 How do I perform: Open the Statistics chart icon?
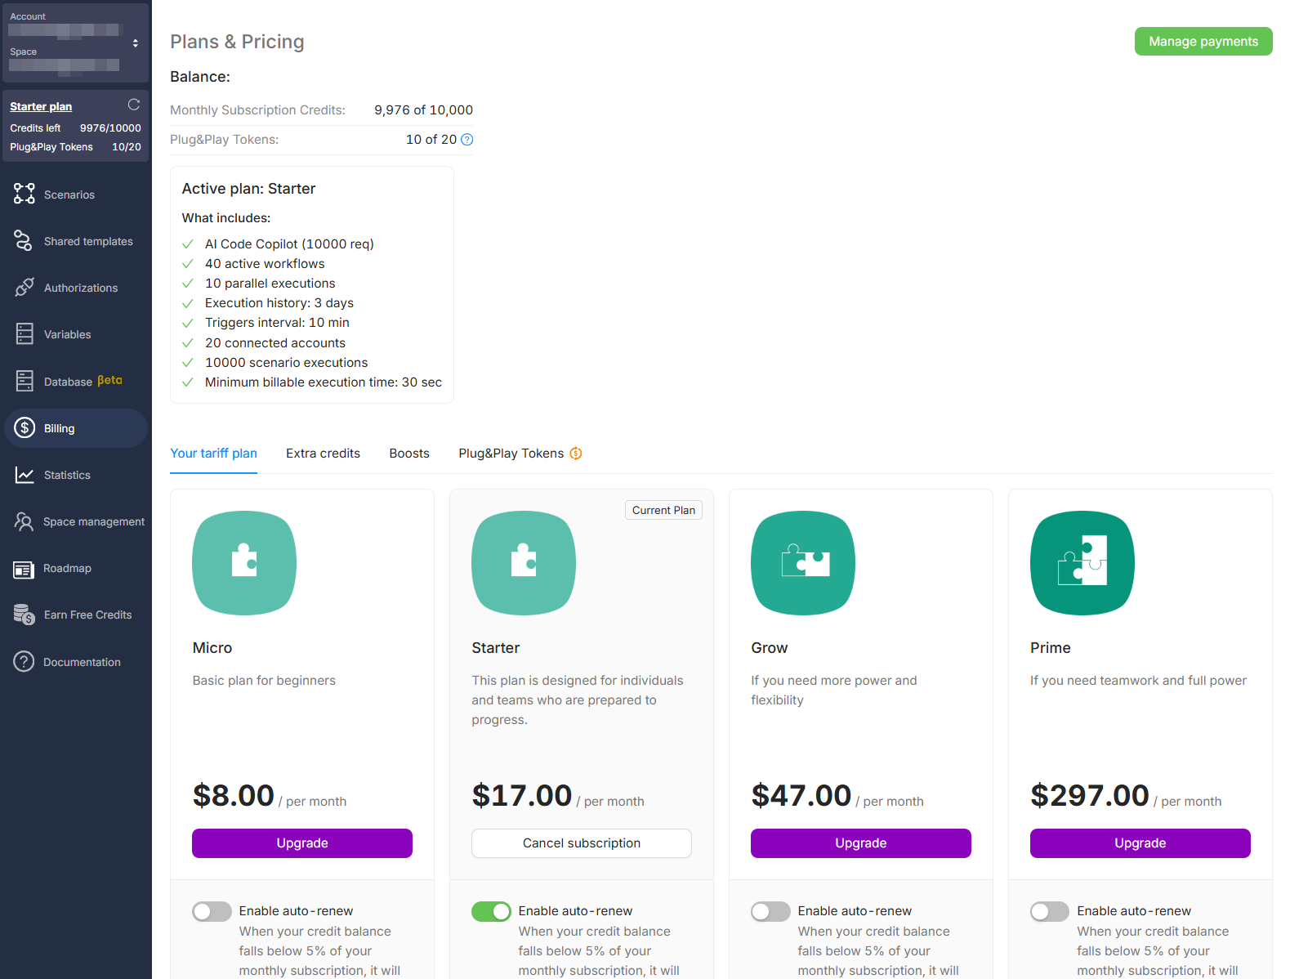(x=25, y=475)
